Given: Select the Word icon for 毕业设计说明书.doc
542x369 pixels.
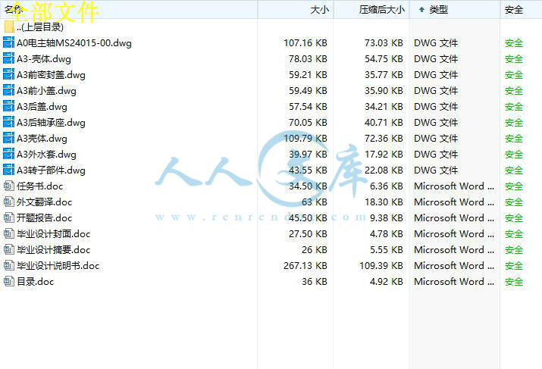Looking at the screenshot, I should [x=8, y=265].
